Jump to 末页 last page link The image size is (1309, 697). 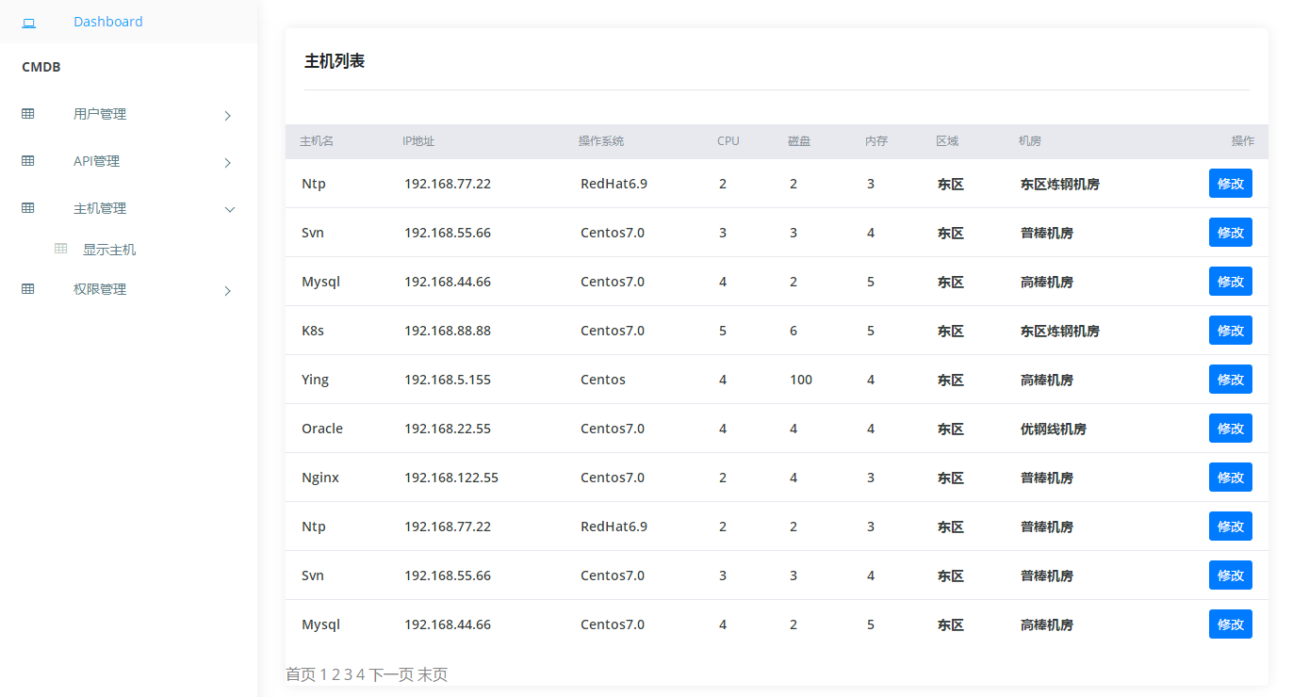tap(433, 674)
